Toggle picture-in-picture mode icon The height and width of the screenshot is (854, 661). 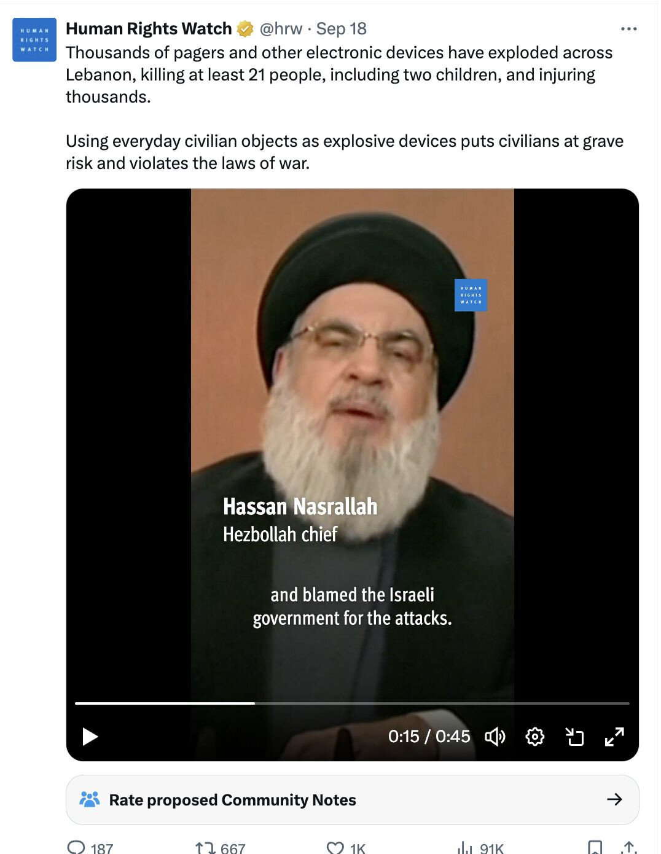[574, 736]
